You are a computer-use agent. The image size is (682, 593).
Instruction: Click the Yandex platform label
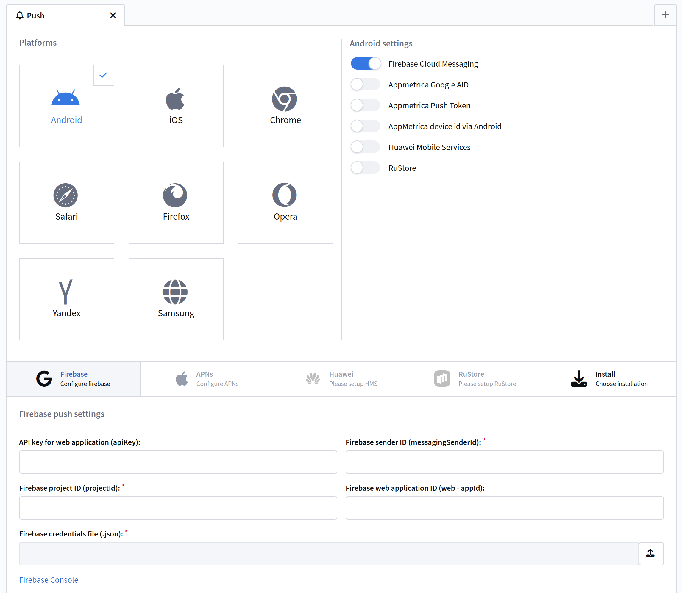point(67,313)
